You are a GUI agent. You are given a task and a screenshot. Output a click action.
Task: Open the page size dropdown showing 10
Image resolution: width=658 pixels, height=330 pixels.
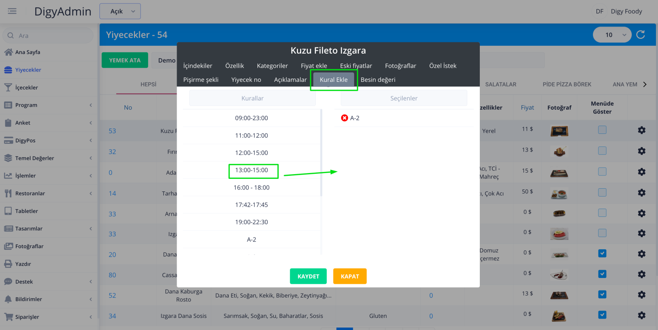point(612,35)
